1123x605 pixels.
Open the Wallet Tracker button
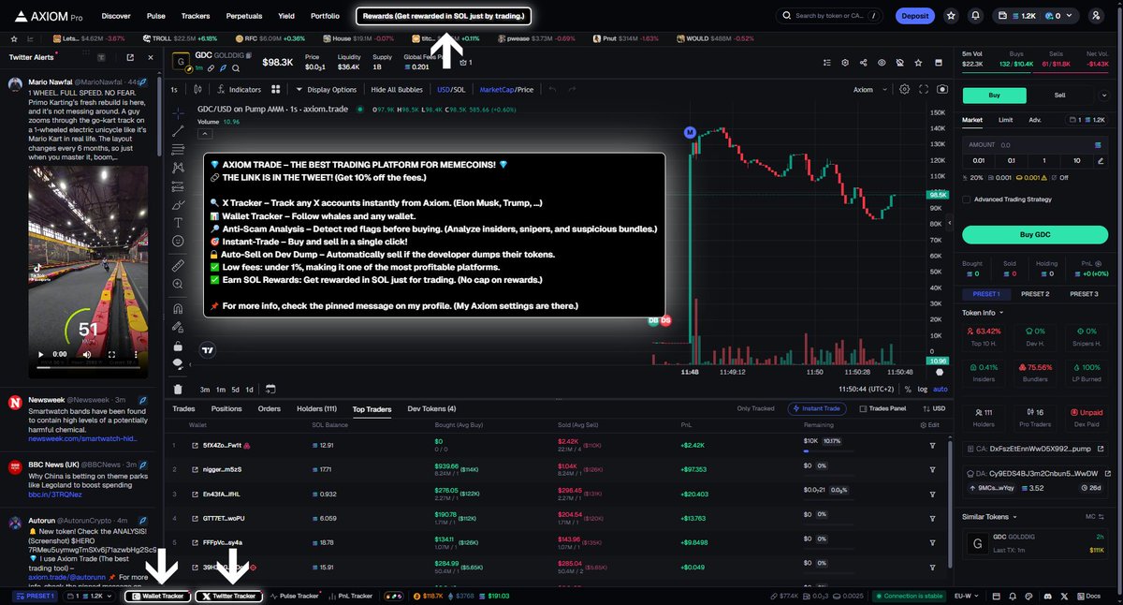(157, 596)
